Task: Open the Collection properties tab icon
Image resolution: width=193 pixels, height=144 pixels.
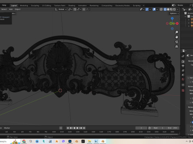Action: [183, 85]
